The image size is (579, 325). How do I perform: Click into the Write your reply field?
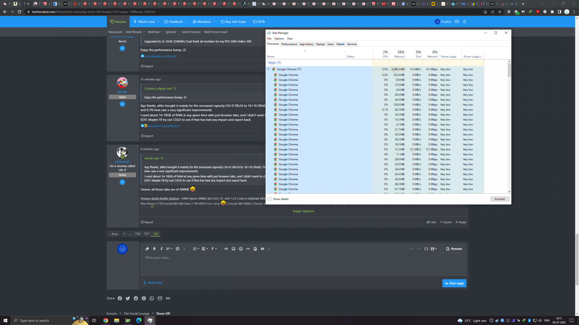tap(303, 265)
